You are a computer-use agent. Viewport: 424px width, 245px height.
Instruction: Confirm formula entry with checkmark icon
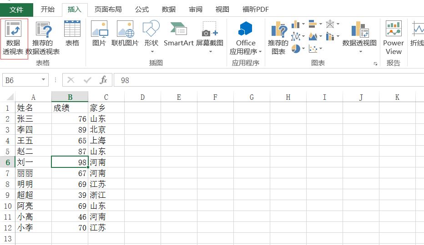click(x=87, y=80)
